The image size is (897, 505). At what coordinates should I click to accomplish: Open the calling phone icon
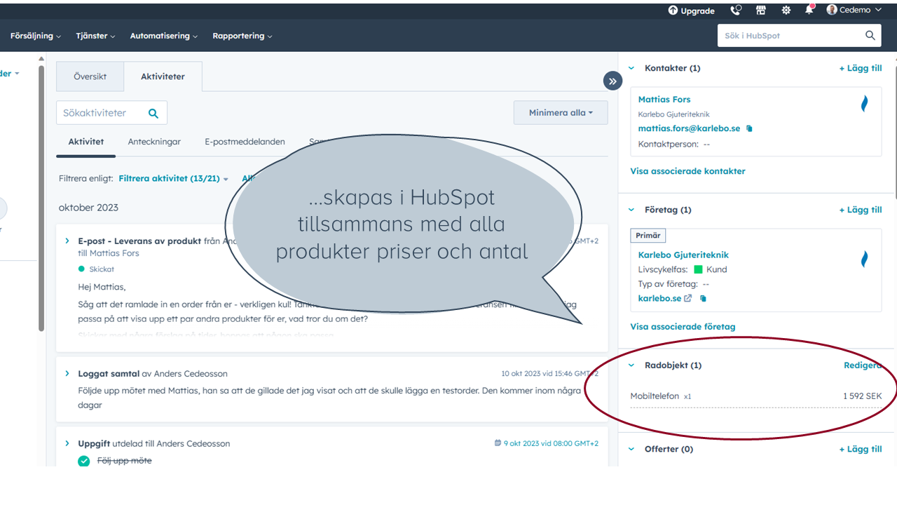click(x=735, y=11)
